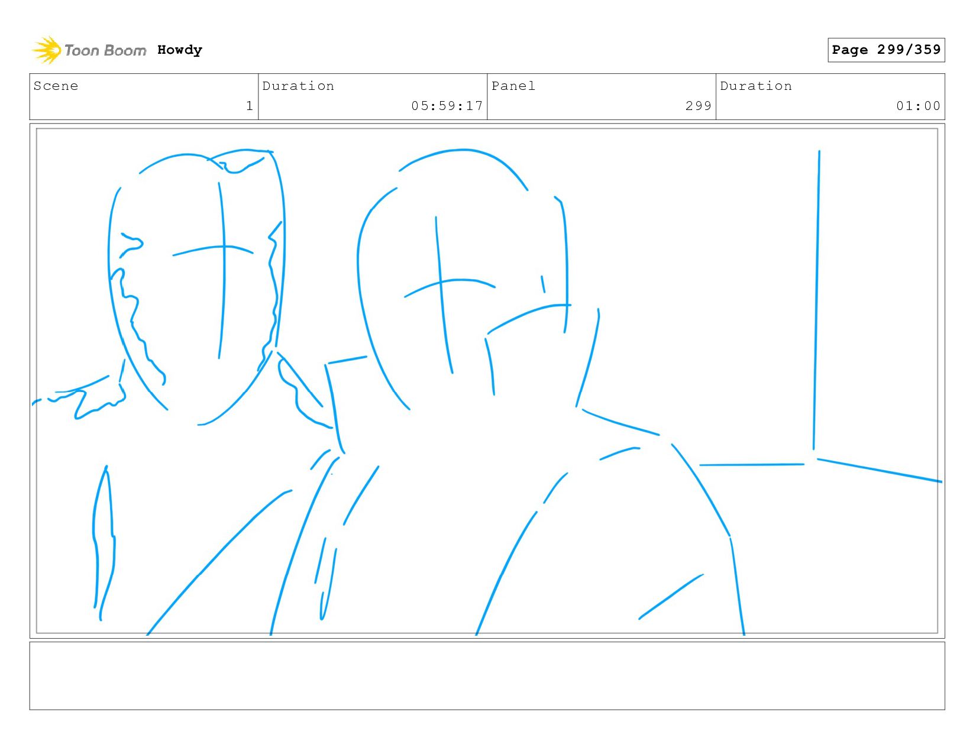Click the panel number value "299"
The height and width of the screenshot is (754, 976).
coord(699,106)
